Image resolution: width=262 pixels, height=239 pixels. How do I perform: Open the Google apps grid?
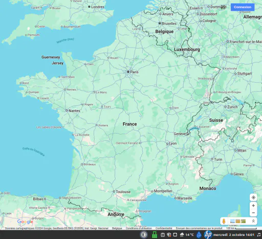pyautogui.click(x=223, y=7)
